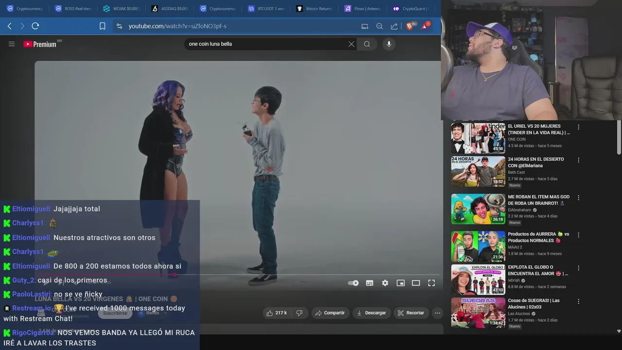Reload the page with refresh icon
The height and width of the screenshot is (350, 622).
[35, 26]
